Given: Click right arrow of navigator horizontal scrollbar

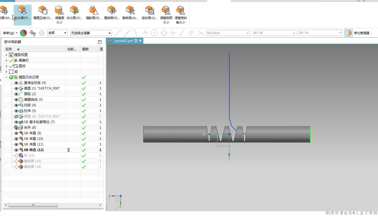Looking at the screenshot, I should (101, 205).
